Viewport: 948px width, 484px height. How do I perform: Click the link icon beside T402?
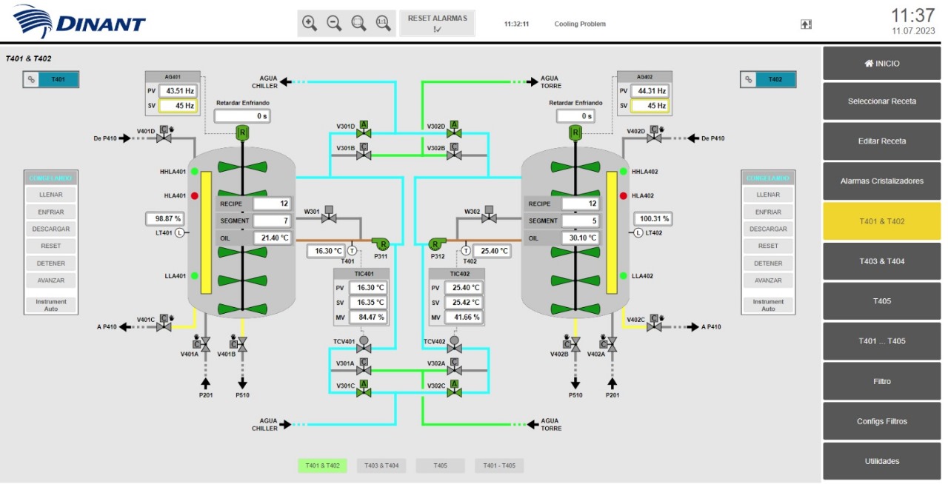point(749,80)
